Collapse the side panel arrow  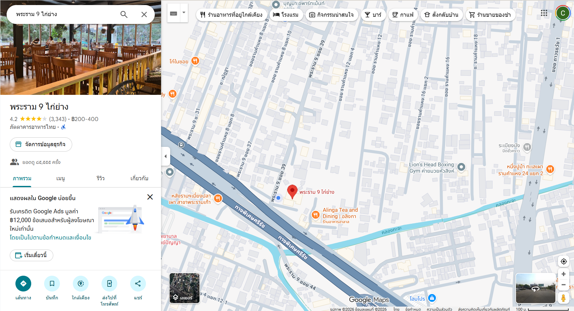(x=166, y=156)
